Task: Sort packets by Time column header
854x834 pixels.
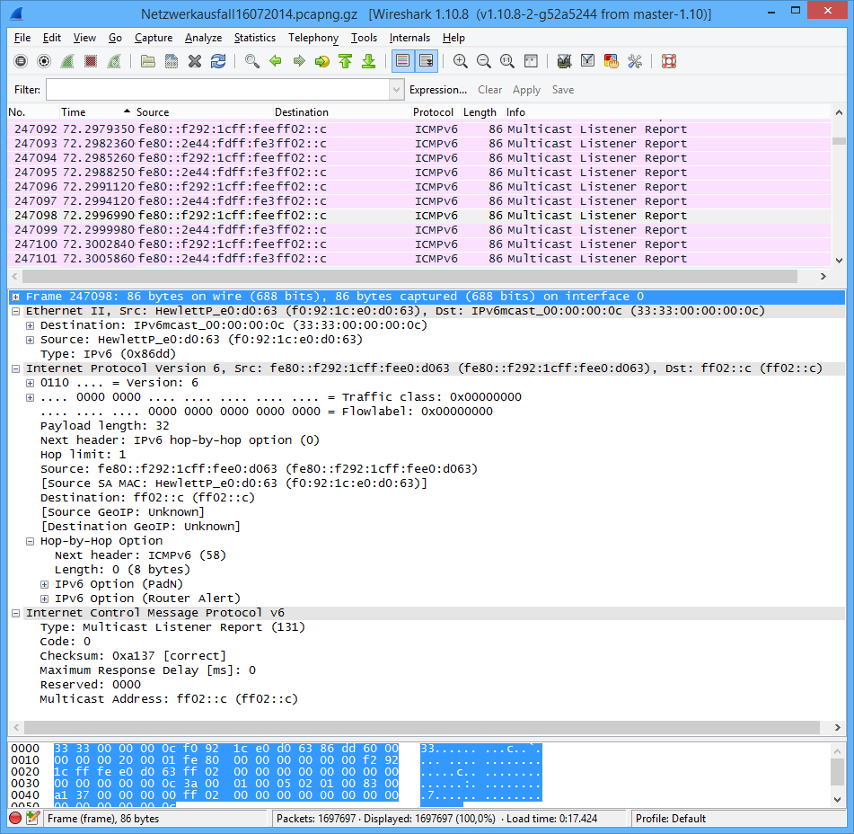Action: pos(95,112)
